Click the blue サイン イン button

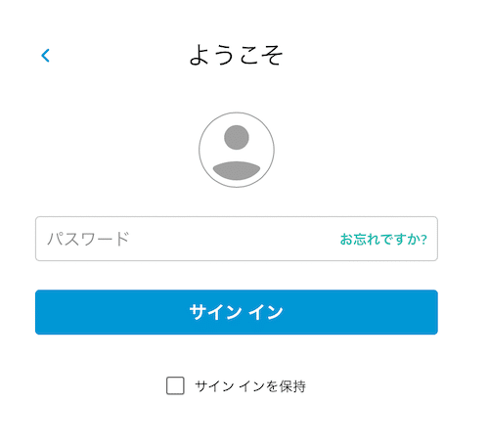coord(237,312)
